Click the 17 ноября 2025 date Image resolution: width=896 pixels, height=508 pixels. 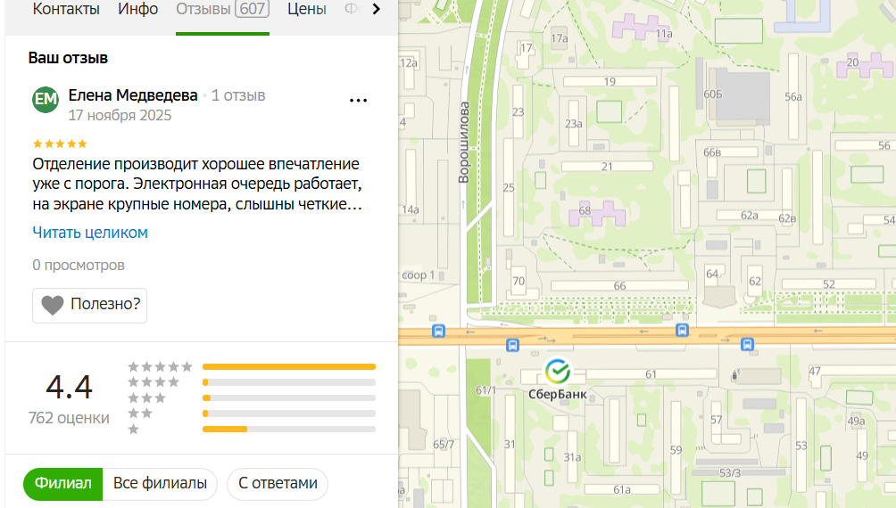pos(120,115)
